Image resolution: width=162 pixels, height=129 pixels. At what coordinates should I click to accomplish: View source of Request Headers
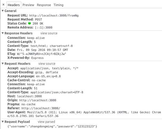pos(47,64)
